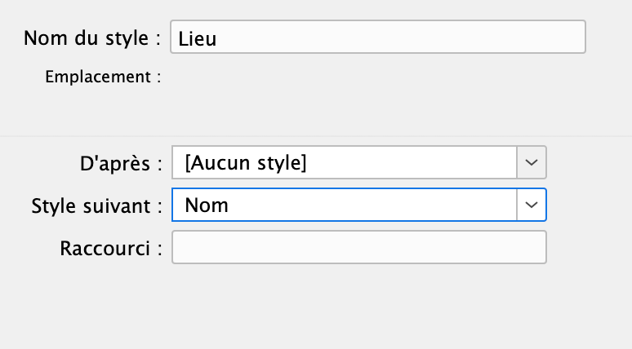Click just after Lieu in the style name field
632x349 pixels.
[220, 38]
